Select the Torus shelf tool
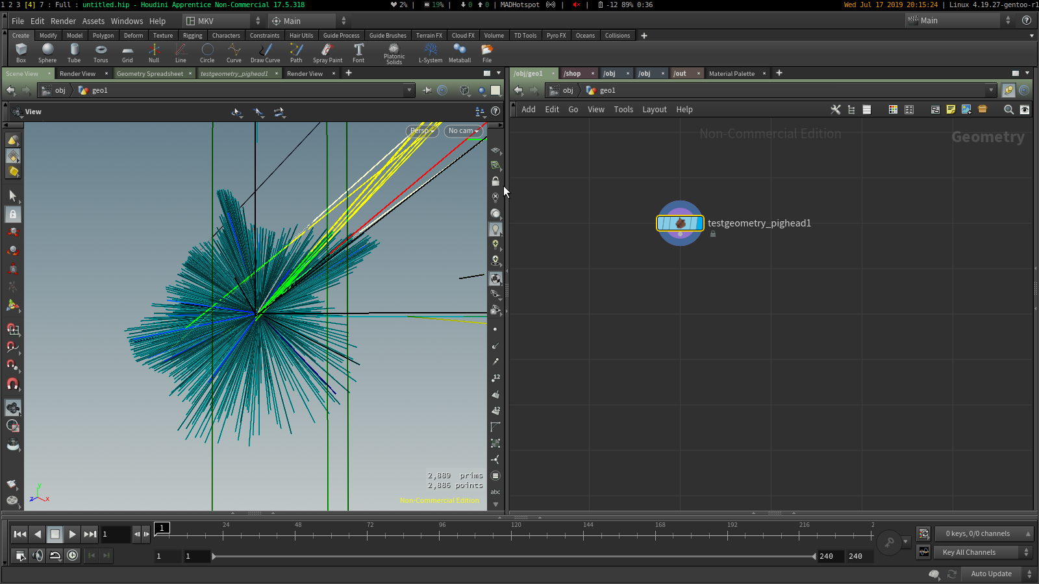This screenshot has height=584, width=1039. (101, 53)
